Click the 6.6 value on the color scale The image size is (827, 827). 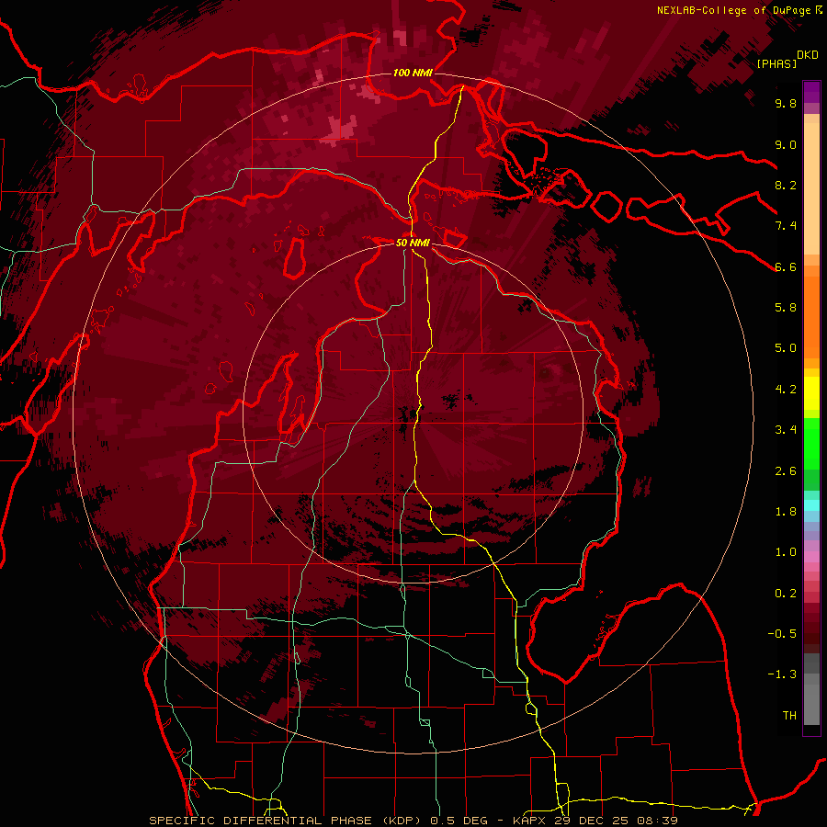[x=786, y=266]
